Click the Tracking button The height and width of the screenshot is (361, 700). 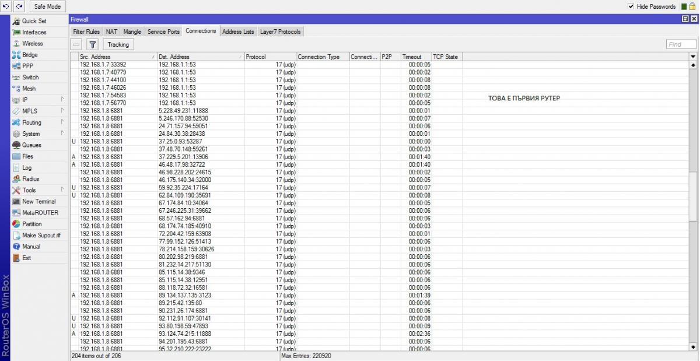[118, 44]
